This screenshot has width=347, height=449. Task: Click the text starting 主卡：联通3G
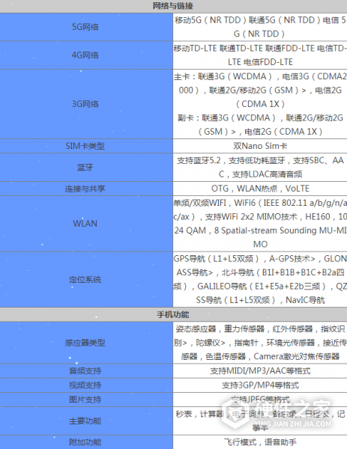click(x=260, y=91)
